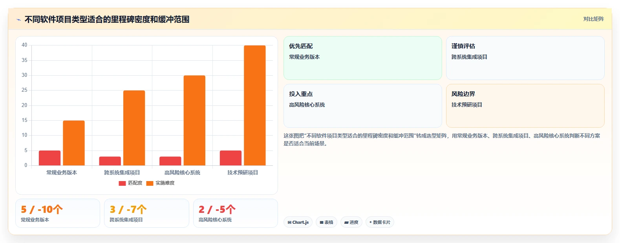620x243 pixels.
Task: Click 跨系统集成项目 caption under 3 / -7个
Action: click(126, 220)
